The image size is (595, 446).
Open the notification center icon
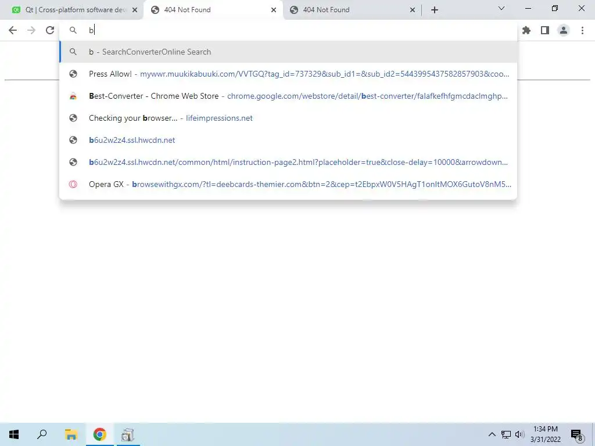point(577,434)
